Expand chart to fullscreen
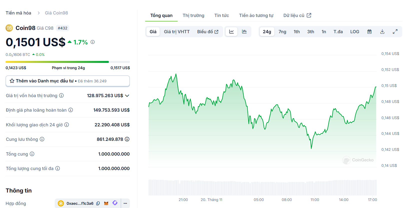The height and width of the screenshot is (208, 403). [395, 32]
